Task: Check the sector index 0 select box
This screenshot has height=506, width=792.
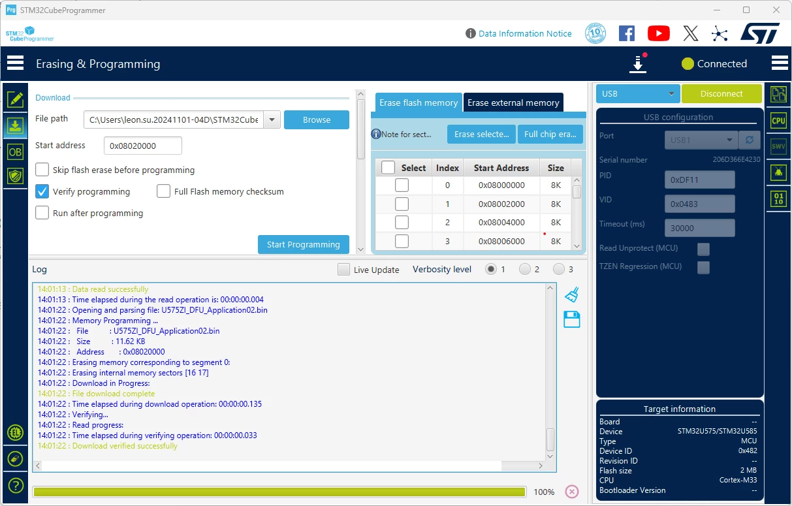Action: pos(402,185)
